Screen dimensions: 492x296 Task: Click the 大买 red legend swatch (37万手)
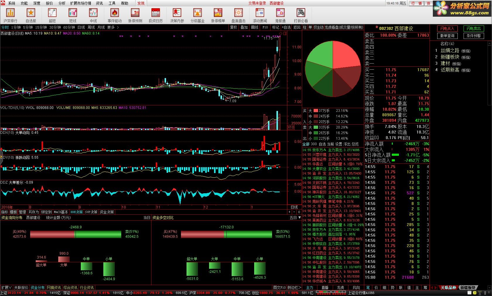(x=315, y=111)
